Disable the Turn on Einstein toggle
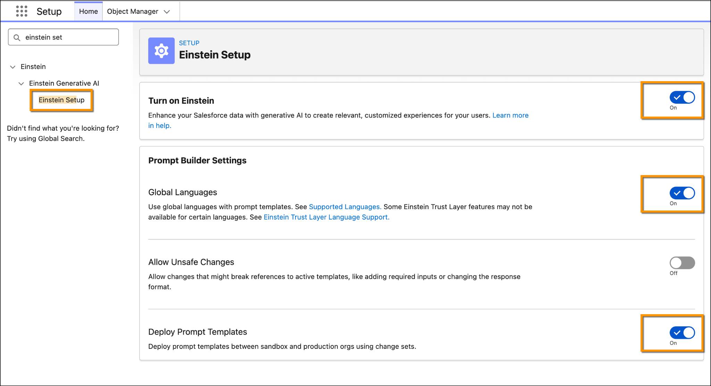 coord(682,97)
